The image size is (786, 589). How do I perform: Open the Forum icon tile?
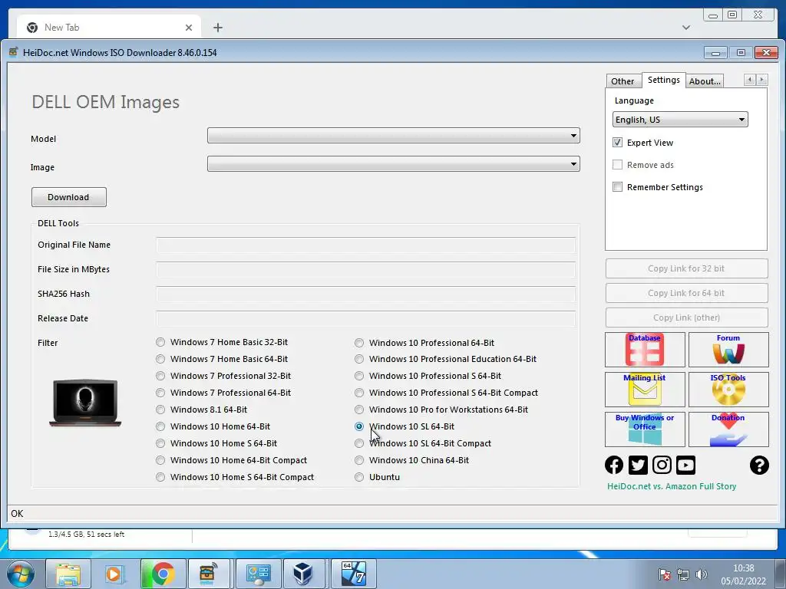click(728, 350)
